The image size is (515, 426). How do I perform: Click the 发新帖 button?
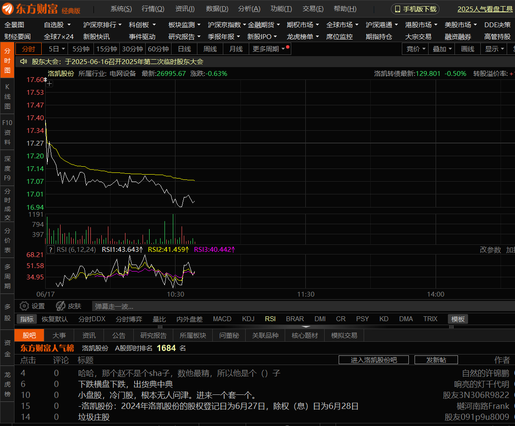436,360
